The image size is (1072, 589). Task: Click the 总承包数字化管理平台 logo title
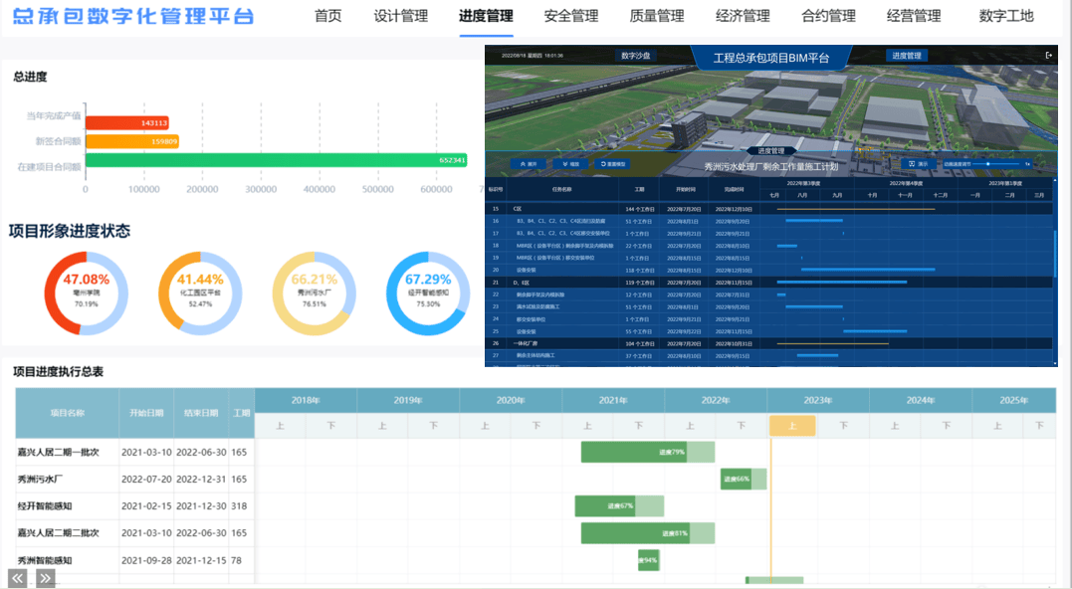click(x=133, y=16)
